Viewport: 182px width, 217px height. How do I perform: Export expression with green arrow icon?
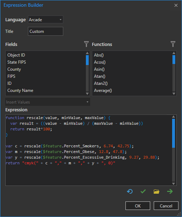tap(170, 192)
